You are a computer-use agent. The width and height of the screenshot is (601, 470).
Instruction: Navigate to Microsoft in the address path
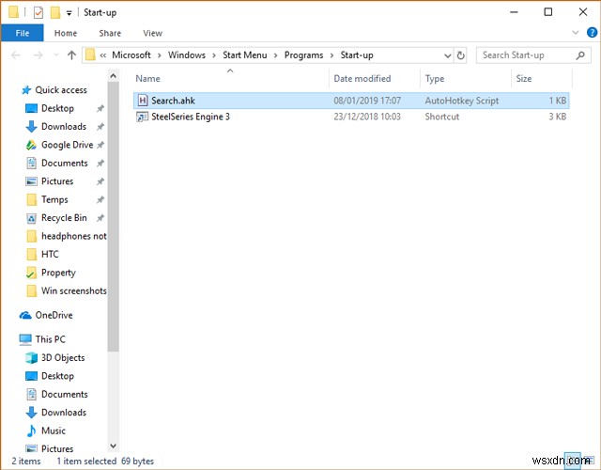coord(131,55)
